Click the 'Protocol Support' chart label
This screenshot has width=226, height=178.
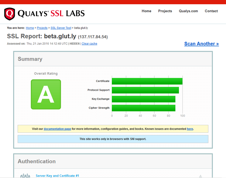tap(98, 90)
